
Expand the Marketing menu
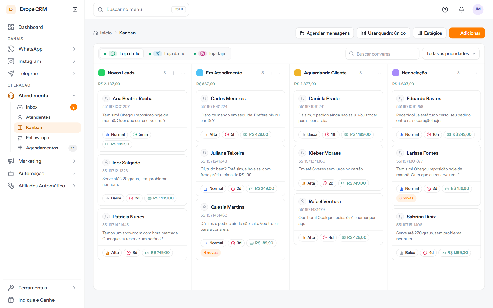coord(42,161)
